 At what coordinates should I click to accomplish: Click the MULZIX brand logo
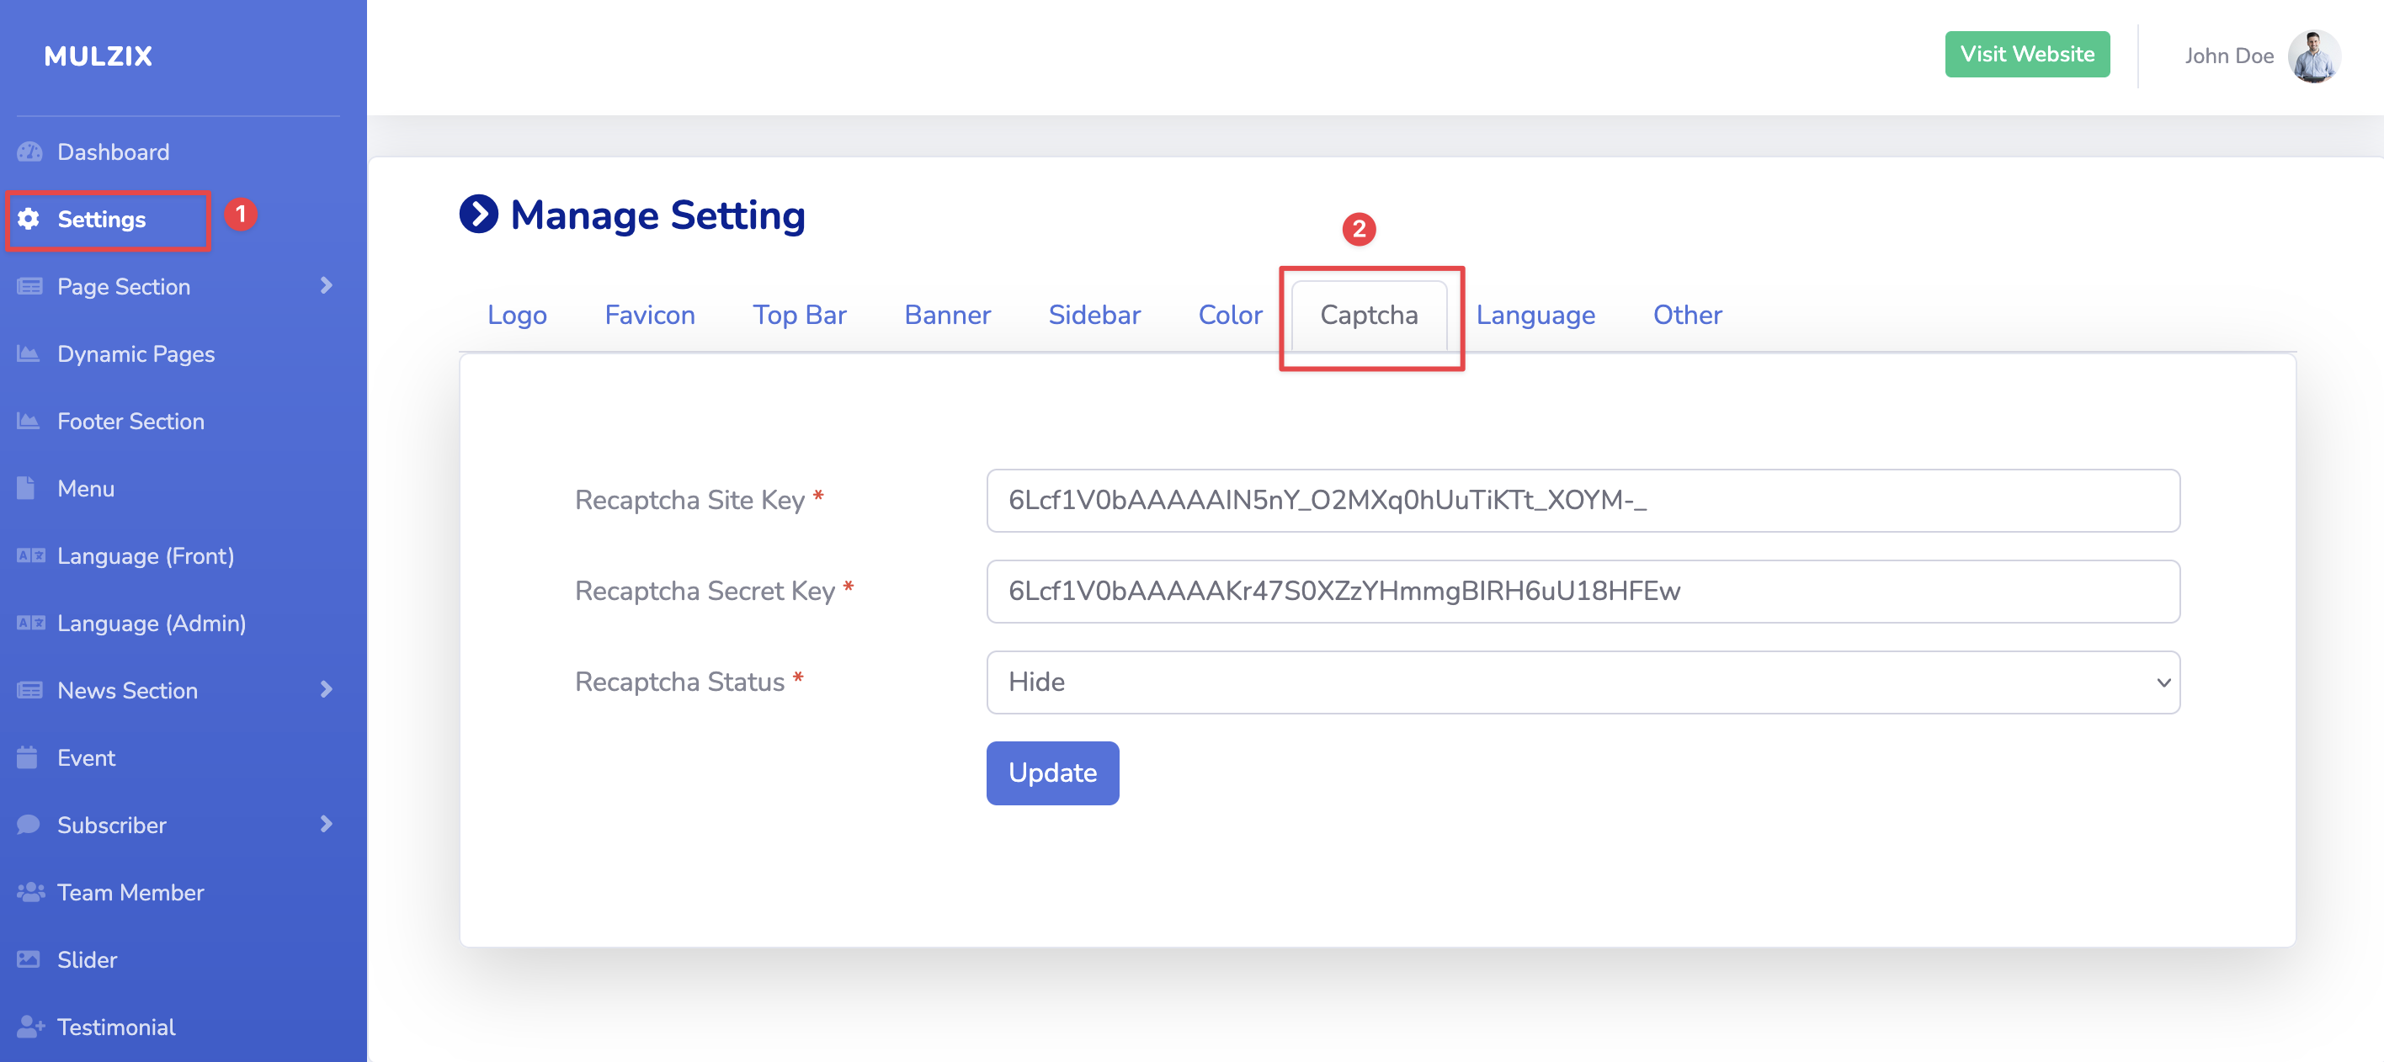click(98, 56)
